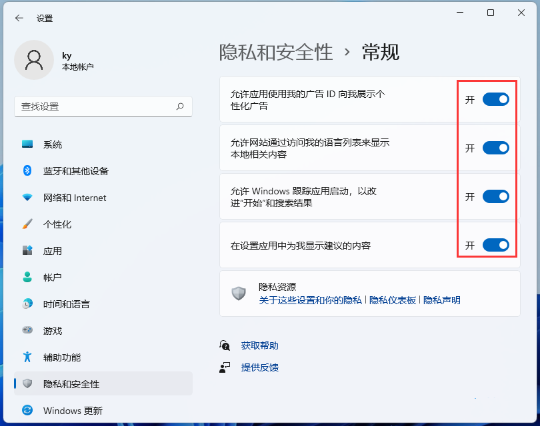The image size is (540, 426).
Task: Select 应用 in the sidebar
Action: [103, 251]
